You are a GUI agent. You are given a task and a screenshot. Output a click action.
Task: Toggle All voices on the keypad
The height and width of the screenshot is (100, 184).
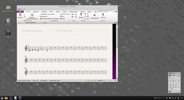point(178,91)
